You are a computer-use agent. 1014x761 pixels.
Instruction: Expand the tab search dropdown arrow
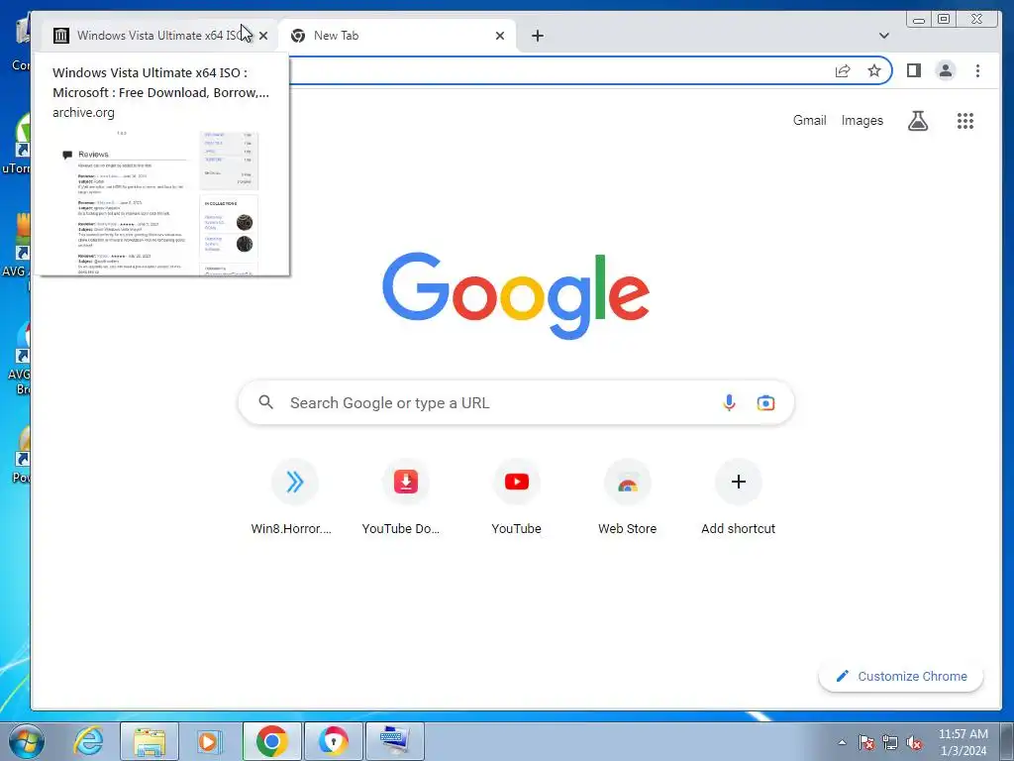884,36
